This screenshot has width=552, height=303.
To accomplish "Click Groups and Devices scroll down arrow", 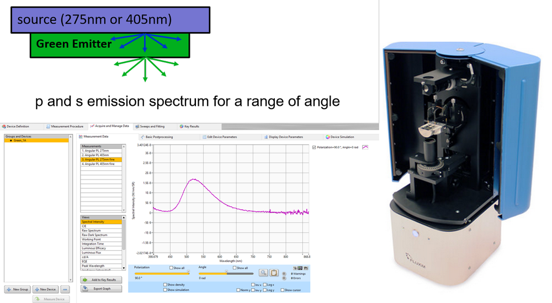I will coord(71,280).
